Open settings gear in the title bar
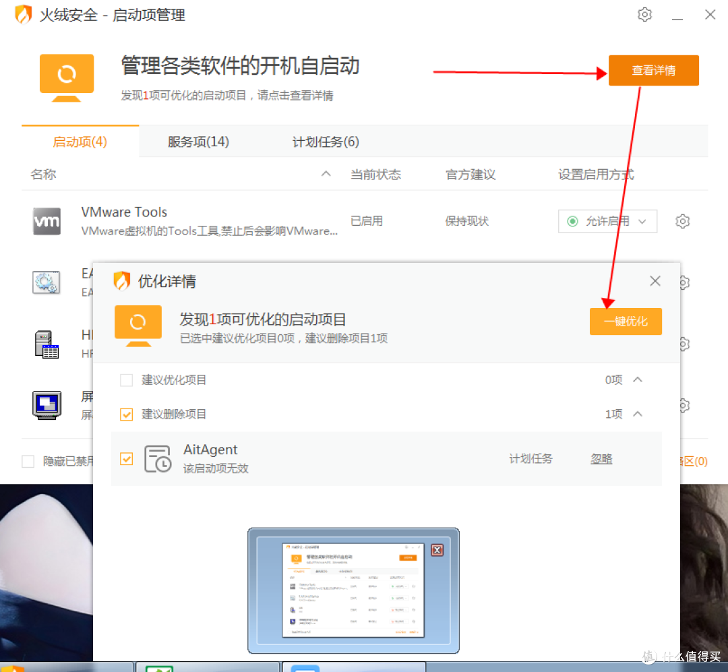 644,15
